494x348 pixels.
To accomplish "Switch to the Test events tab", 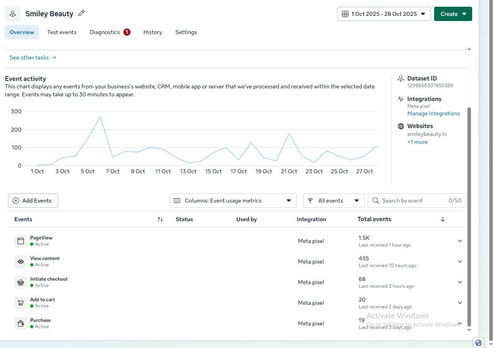I will (x=62, y=32).
